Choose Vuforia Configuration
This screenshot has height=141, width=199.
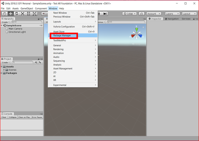point(73,27)
